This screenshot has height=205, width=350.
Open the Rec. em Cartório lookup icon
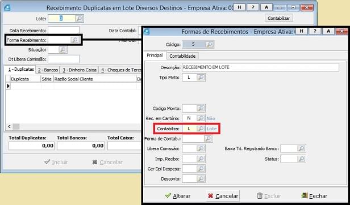coord(201,118)
